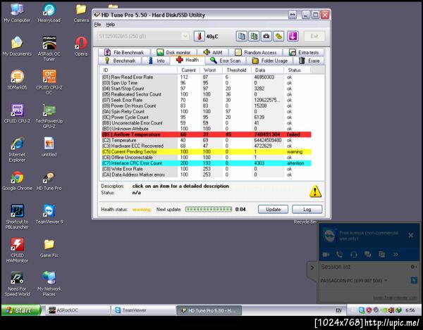Image resolution: width=423 pixels, height=330 pixels.
Task: Open My Computer desktop icon
Action: [x=17, y=13]
